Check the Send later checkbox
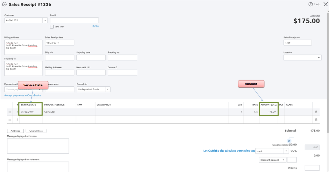Image resolution: width=329 pixels, height=172 pixels. click(x=52, y=27)
